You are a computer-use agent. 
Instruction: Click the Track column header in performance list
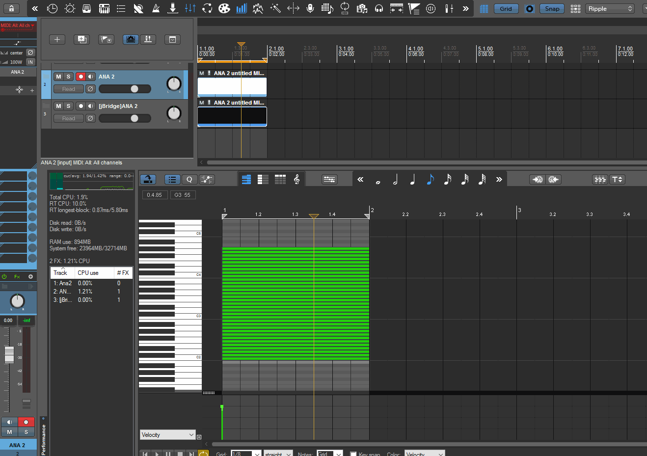pyautogui.click(x=61, y=273)
